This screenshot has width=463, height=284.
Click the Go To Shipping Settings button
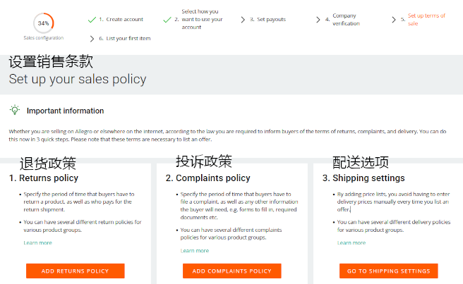pos(388,271)
